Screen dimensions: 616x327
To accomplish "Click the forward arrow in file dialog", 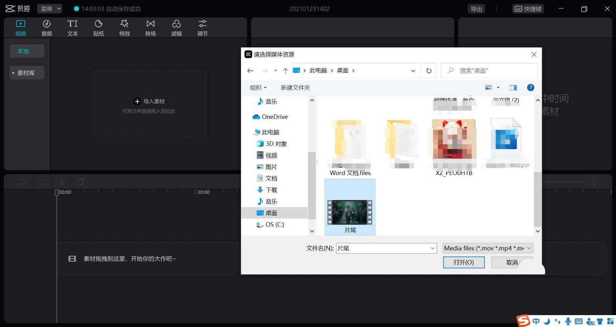I will [x=264, y=70].
